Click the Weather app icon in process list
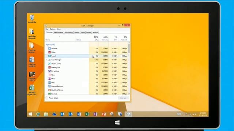The image size is (234, 131). (x=49, y=48)
